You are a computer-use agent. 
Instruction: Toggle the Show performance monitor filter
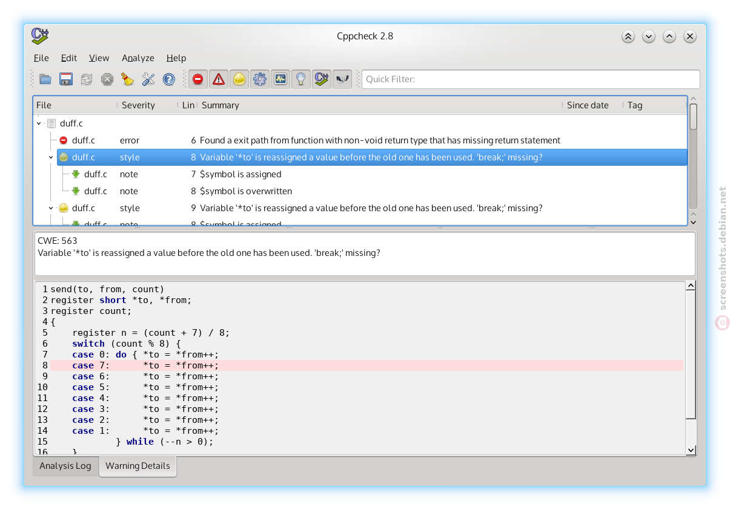(280, 79)
